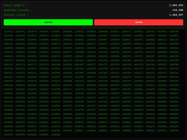Click the number 1641007
This screenshot has height=140, width=187.
point(150,56)
